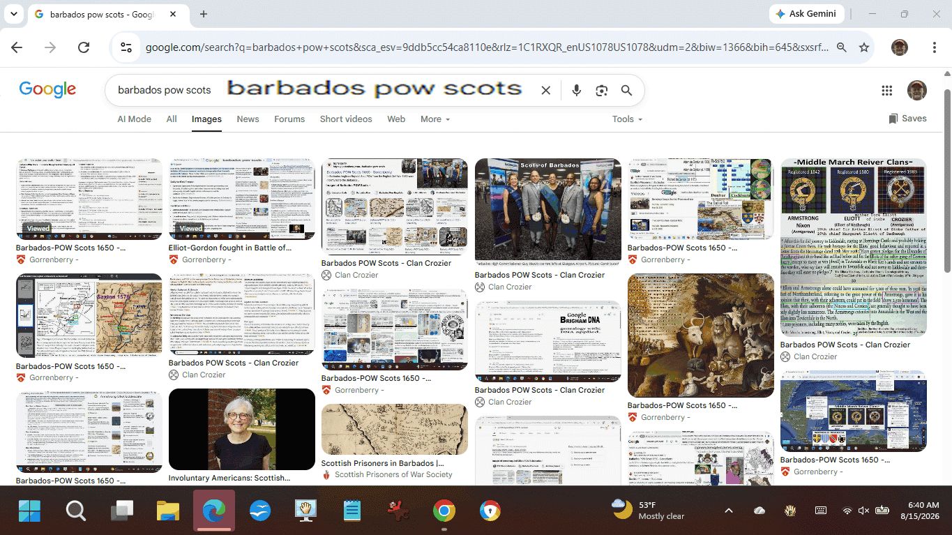Reload the current page
Image resolution: width=952 pixels, height=535 pixels.
pos(84,47)
